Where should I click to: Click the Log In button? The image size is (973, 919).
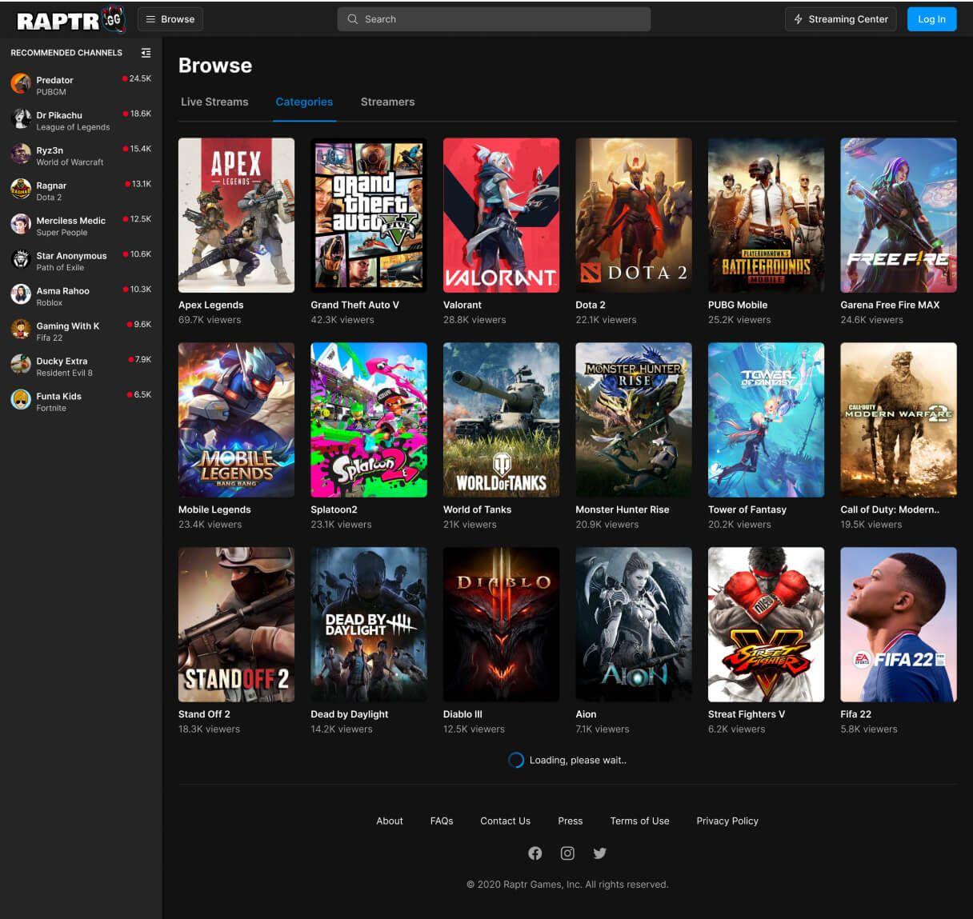pyautogui.click(x=931, y=19)
